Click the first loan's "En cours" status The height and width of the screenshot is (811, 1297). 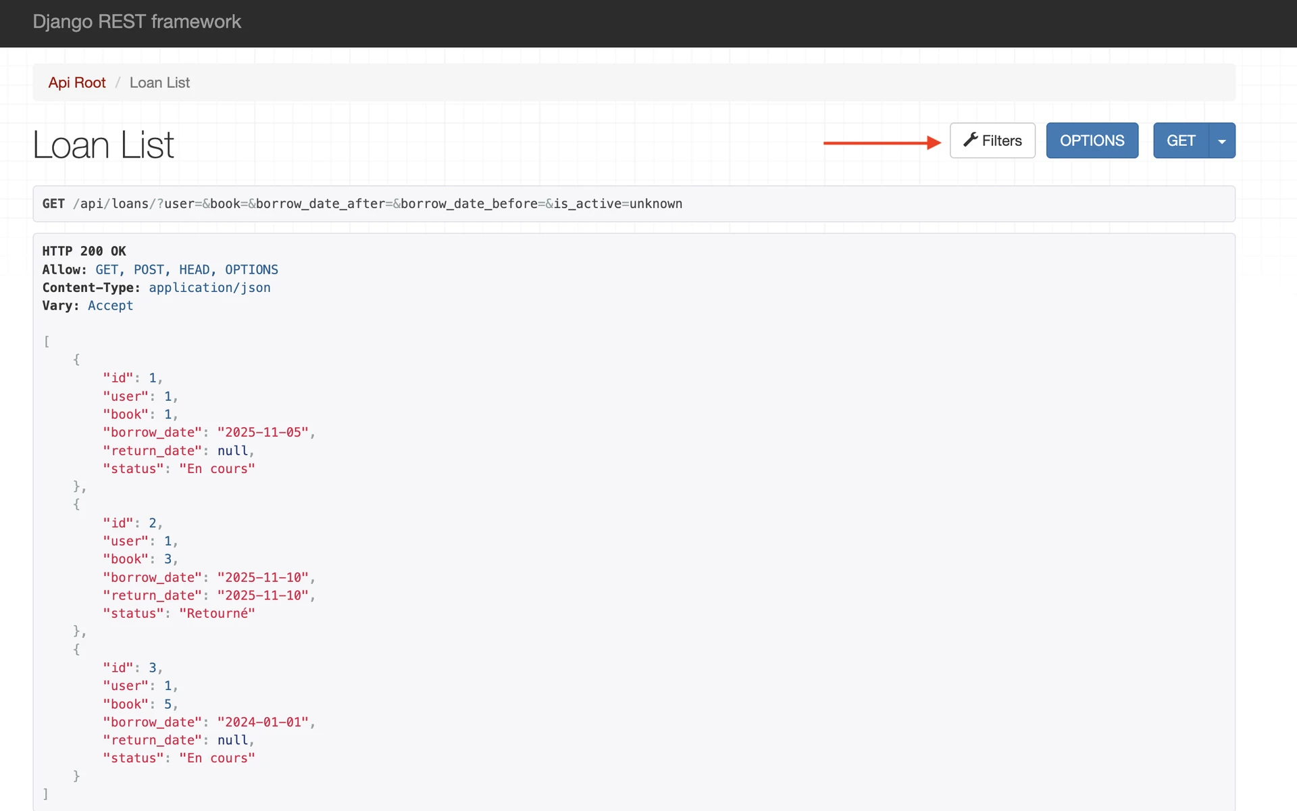tap(217, 468)
